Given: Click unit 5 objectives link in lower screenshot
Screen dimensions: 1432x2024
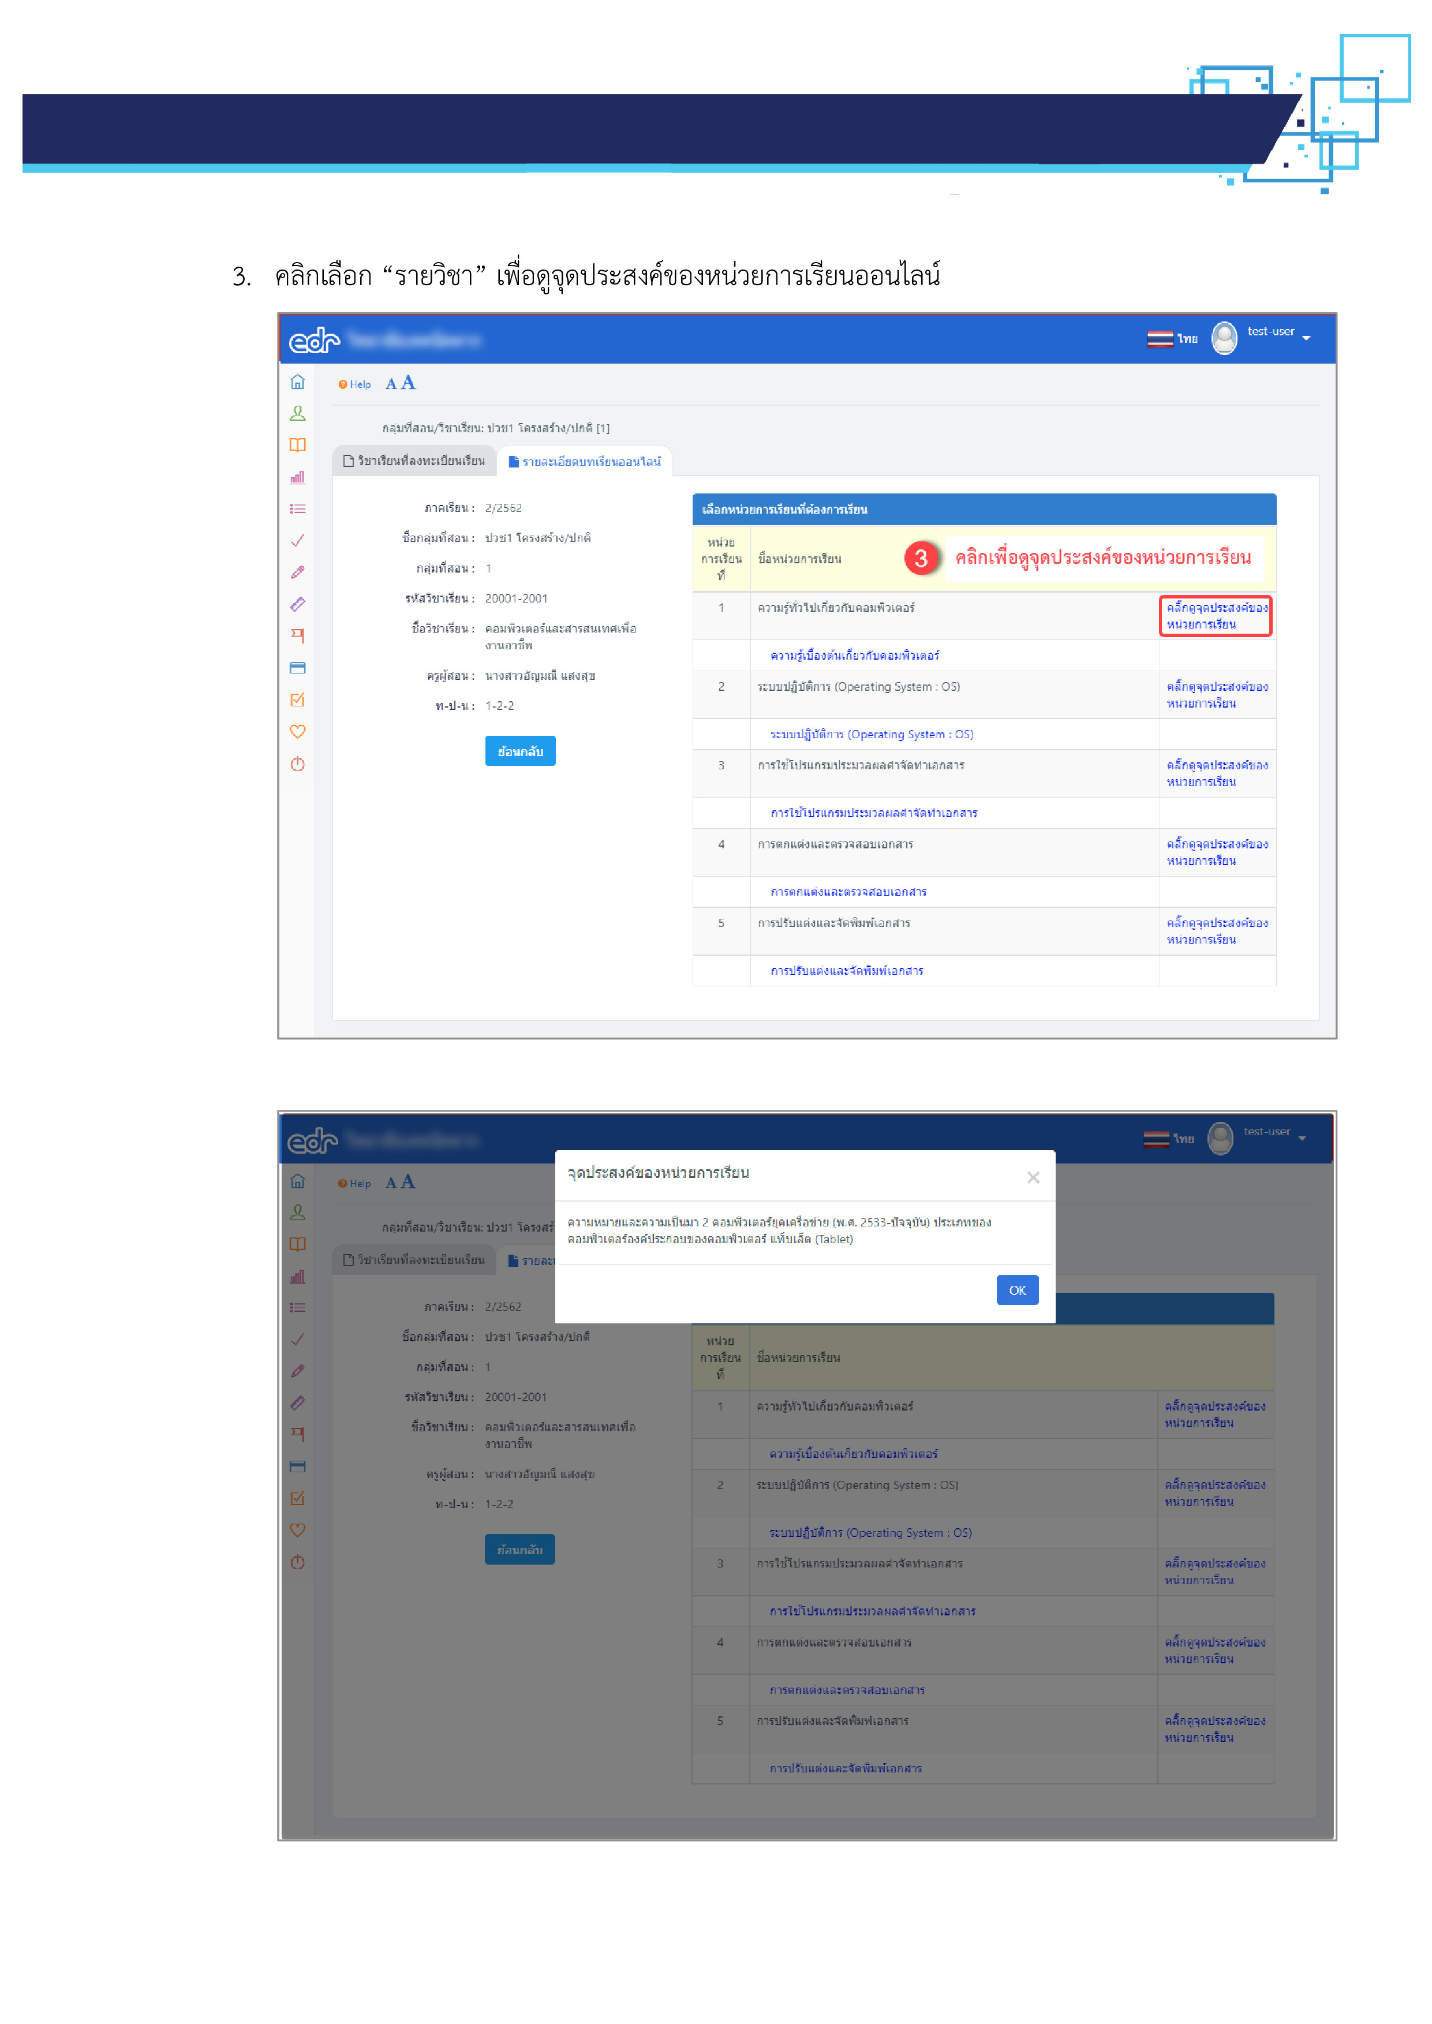Looking at the screenshot, I should pos(1215,1729).
